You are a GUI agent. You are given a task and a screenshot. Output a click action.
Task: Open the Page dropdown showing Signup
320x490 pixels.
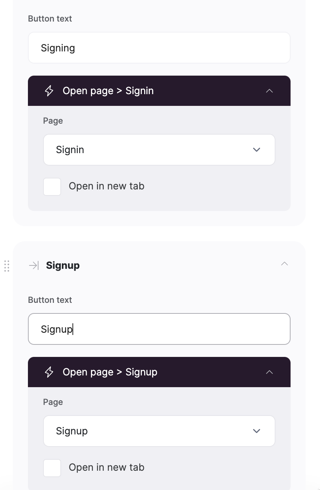159,431
